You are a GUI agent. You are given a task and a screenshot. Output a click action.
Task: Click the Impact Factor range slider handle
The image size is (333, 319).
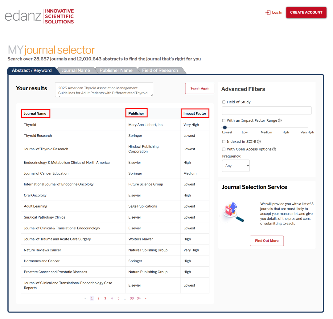(x=225, y=127)
